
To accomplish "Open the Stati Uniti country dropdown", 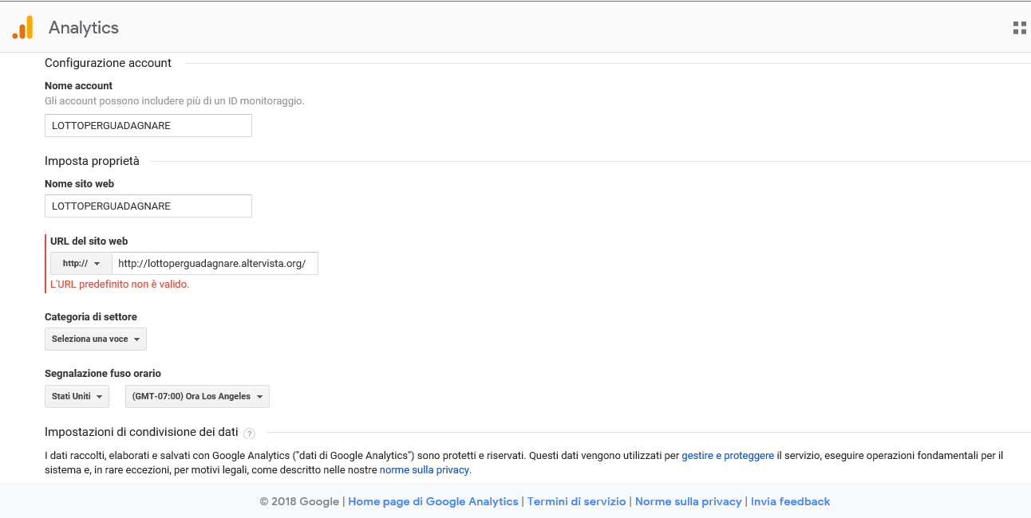I will point(77,396).
